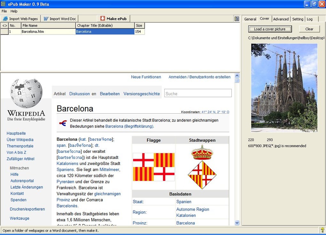The width and height of the screenshot is (326, 235).
Task: Click the Clear cover button
Action: [x=309, y=29]
